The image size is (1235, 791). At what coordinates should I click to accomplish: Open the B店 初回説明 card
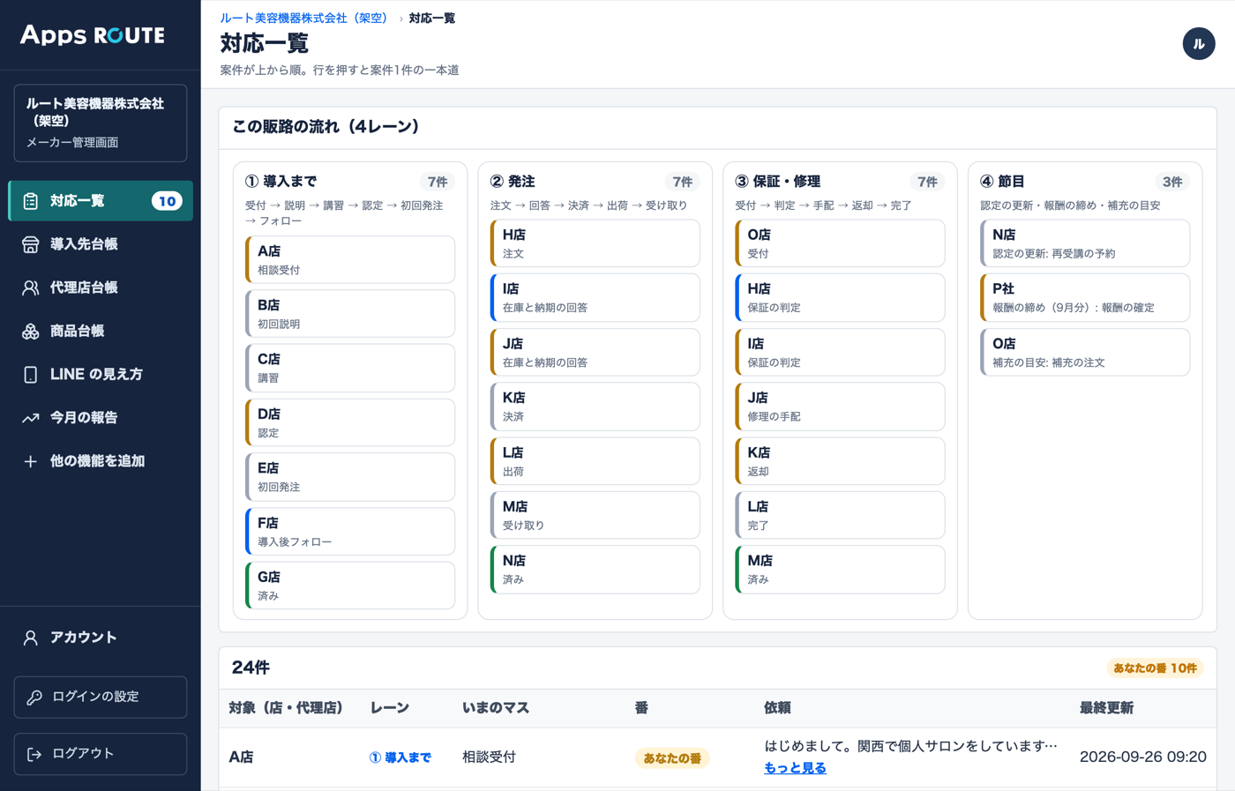(x=350, y=314)
